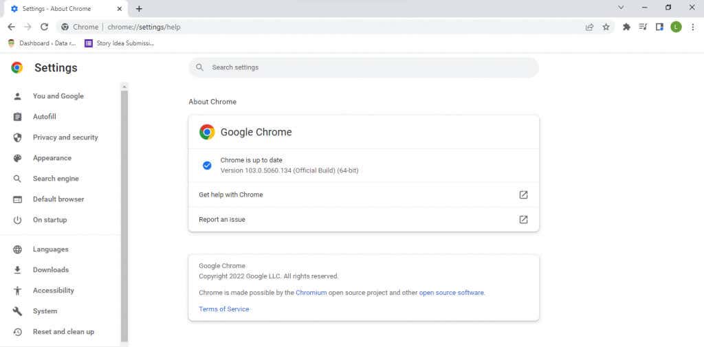Click the Chromium link
Image resolution: width=704 pixels, height=347 pixels.
pos(311,293)
